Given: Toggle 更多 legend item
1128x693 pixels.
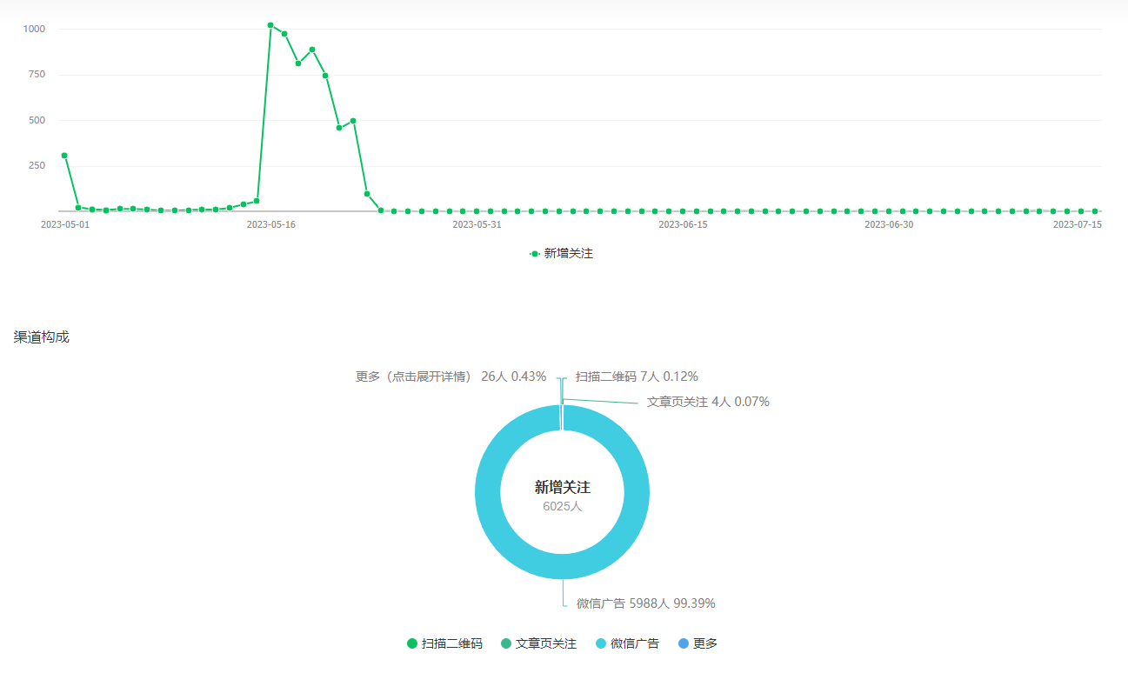Looking at the screenshot, I should (x=697, y=644).
